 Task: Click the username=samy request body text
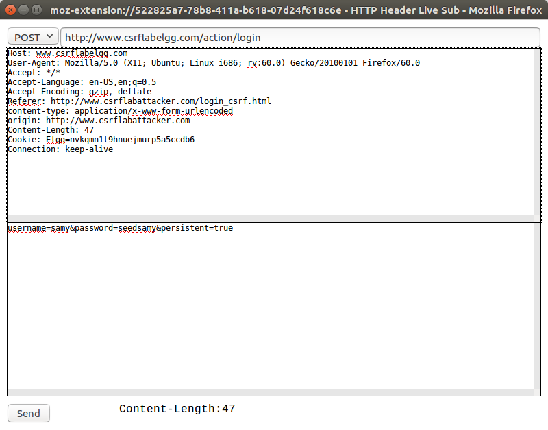coord(121,228)
